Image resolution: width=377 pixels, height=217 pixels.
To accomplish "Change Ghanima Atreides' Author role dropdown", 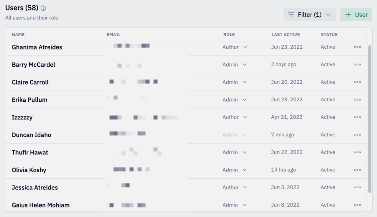I will point(235,47).
